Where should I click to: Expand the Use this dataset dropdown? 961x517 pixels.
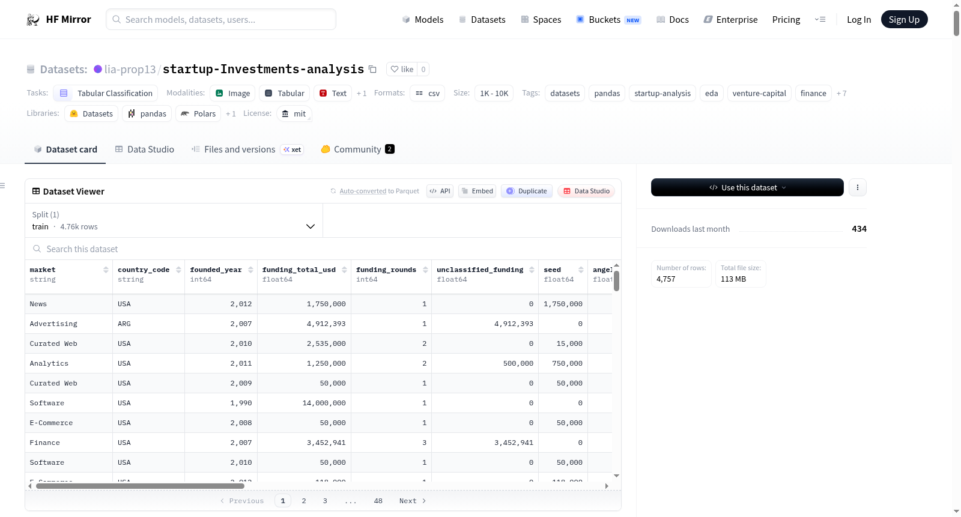[747, 187]
